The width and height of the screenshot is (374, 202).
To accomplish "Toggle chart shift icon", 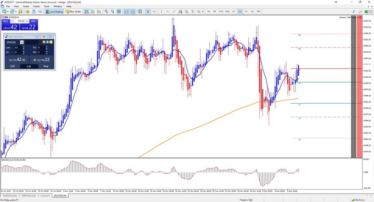I will [x=133, y=11].
